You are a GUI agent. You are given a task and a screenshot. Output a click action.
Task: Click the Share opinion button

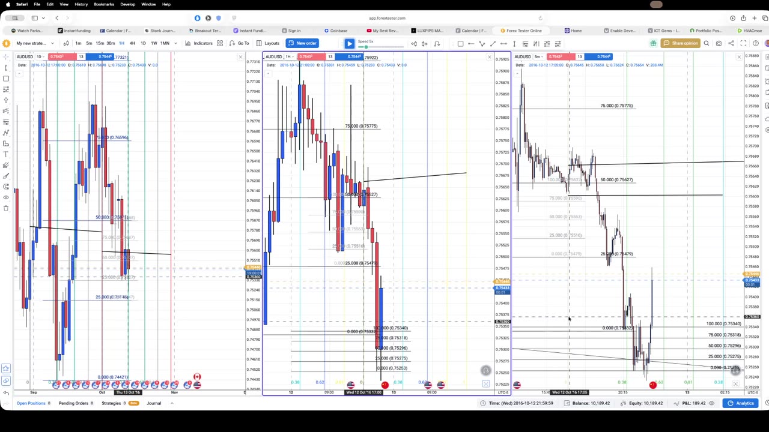pos(681,43)
